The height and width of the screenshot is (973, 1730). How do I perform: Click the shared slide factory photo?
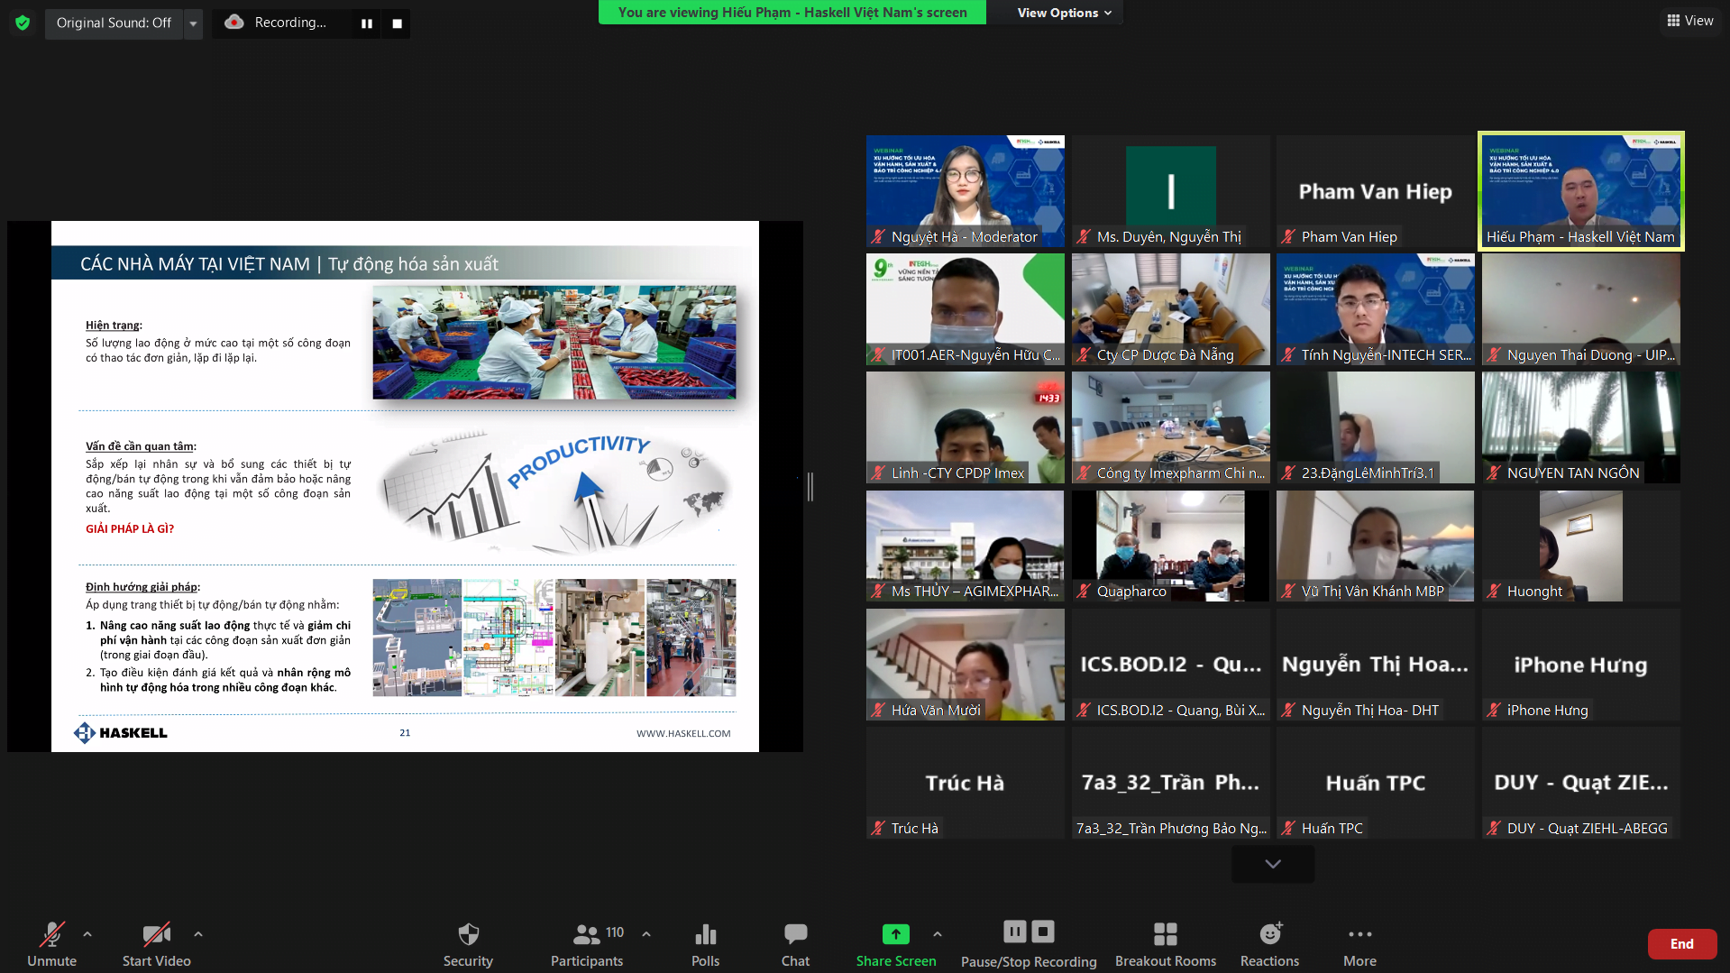click(x=554, y=343)
